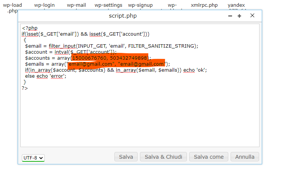The height and width of the screenshot is (194, 296).
Task: Select the yandex file in background
Action: 236,5
